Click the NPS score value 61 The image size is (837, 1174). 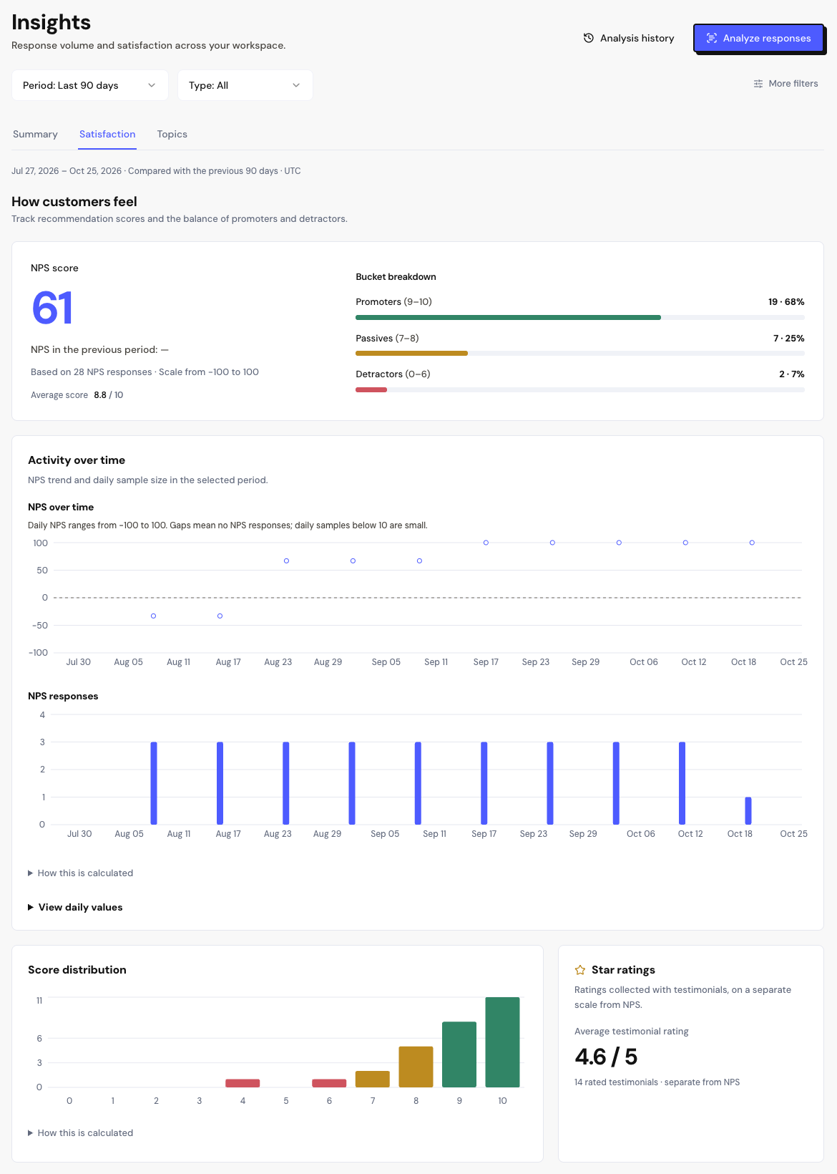[x=52, y=308]
